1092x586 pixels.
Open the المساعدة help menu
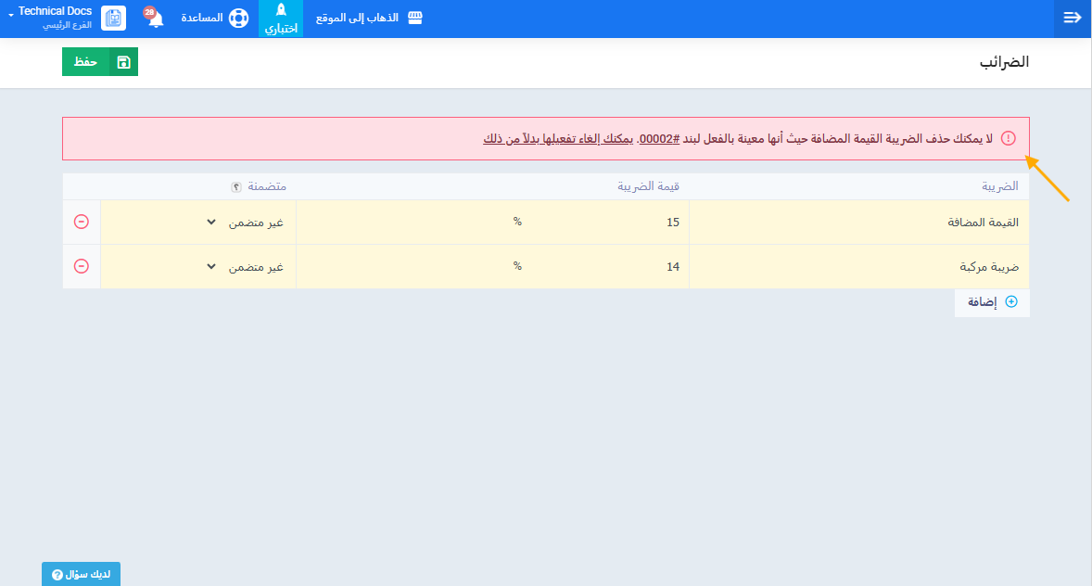tap(214, 19)
